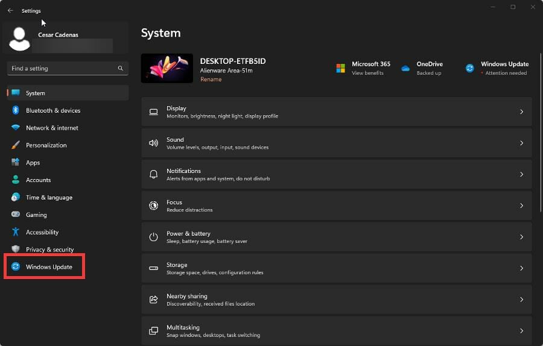The image size is (543, 346).
Task: Click the Cesar Cadenas account name
Action: (58, 34)
